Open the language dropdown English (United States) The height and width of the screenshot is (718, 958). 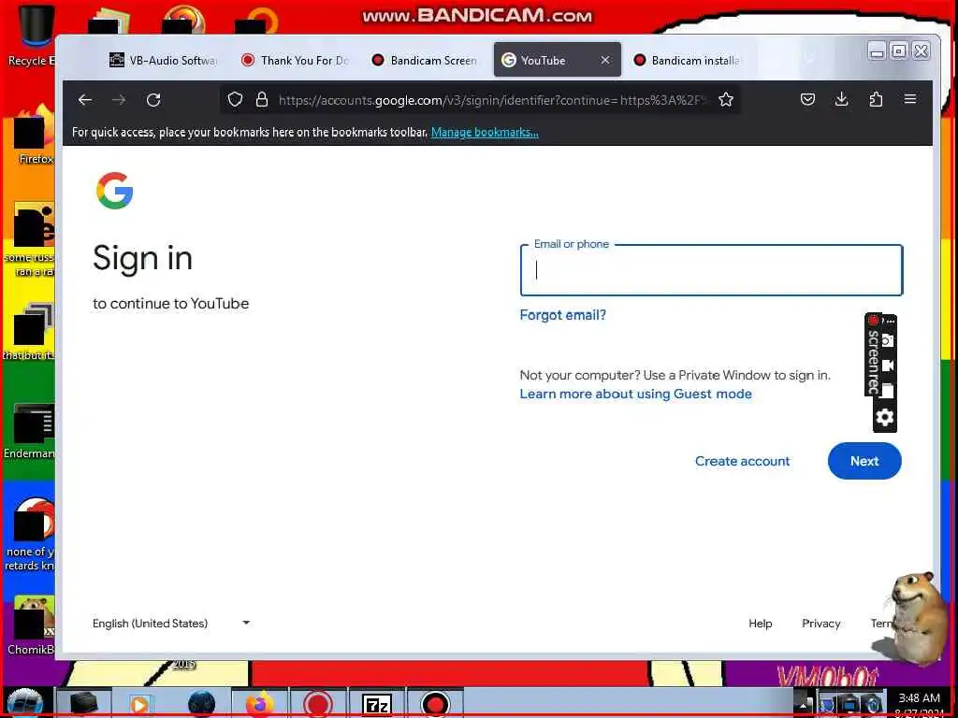point(171,623)
